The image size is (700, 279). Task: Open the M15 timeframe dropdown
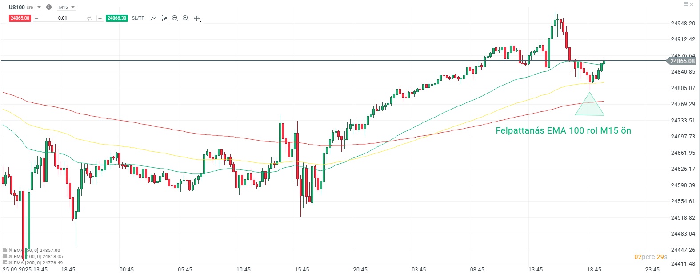67,7
